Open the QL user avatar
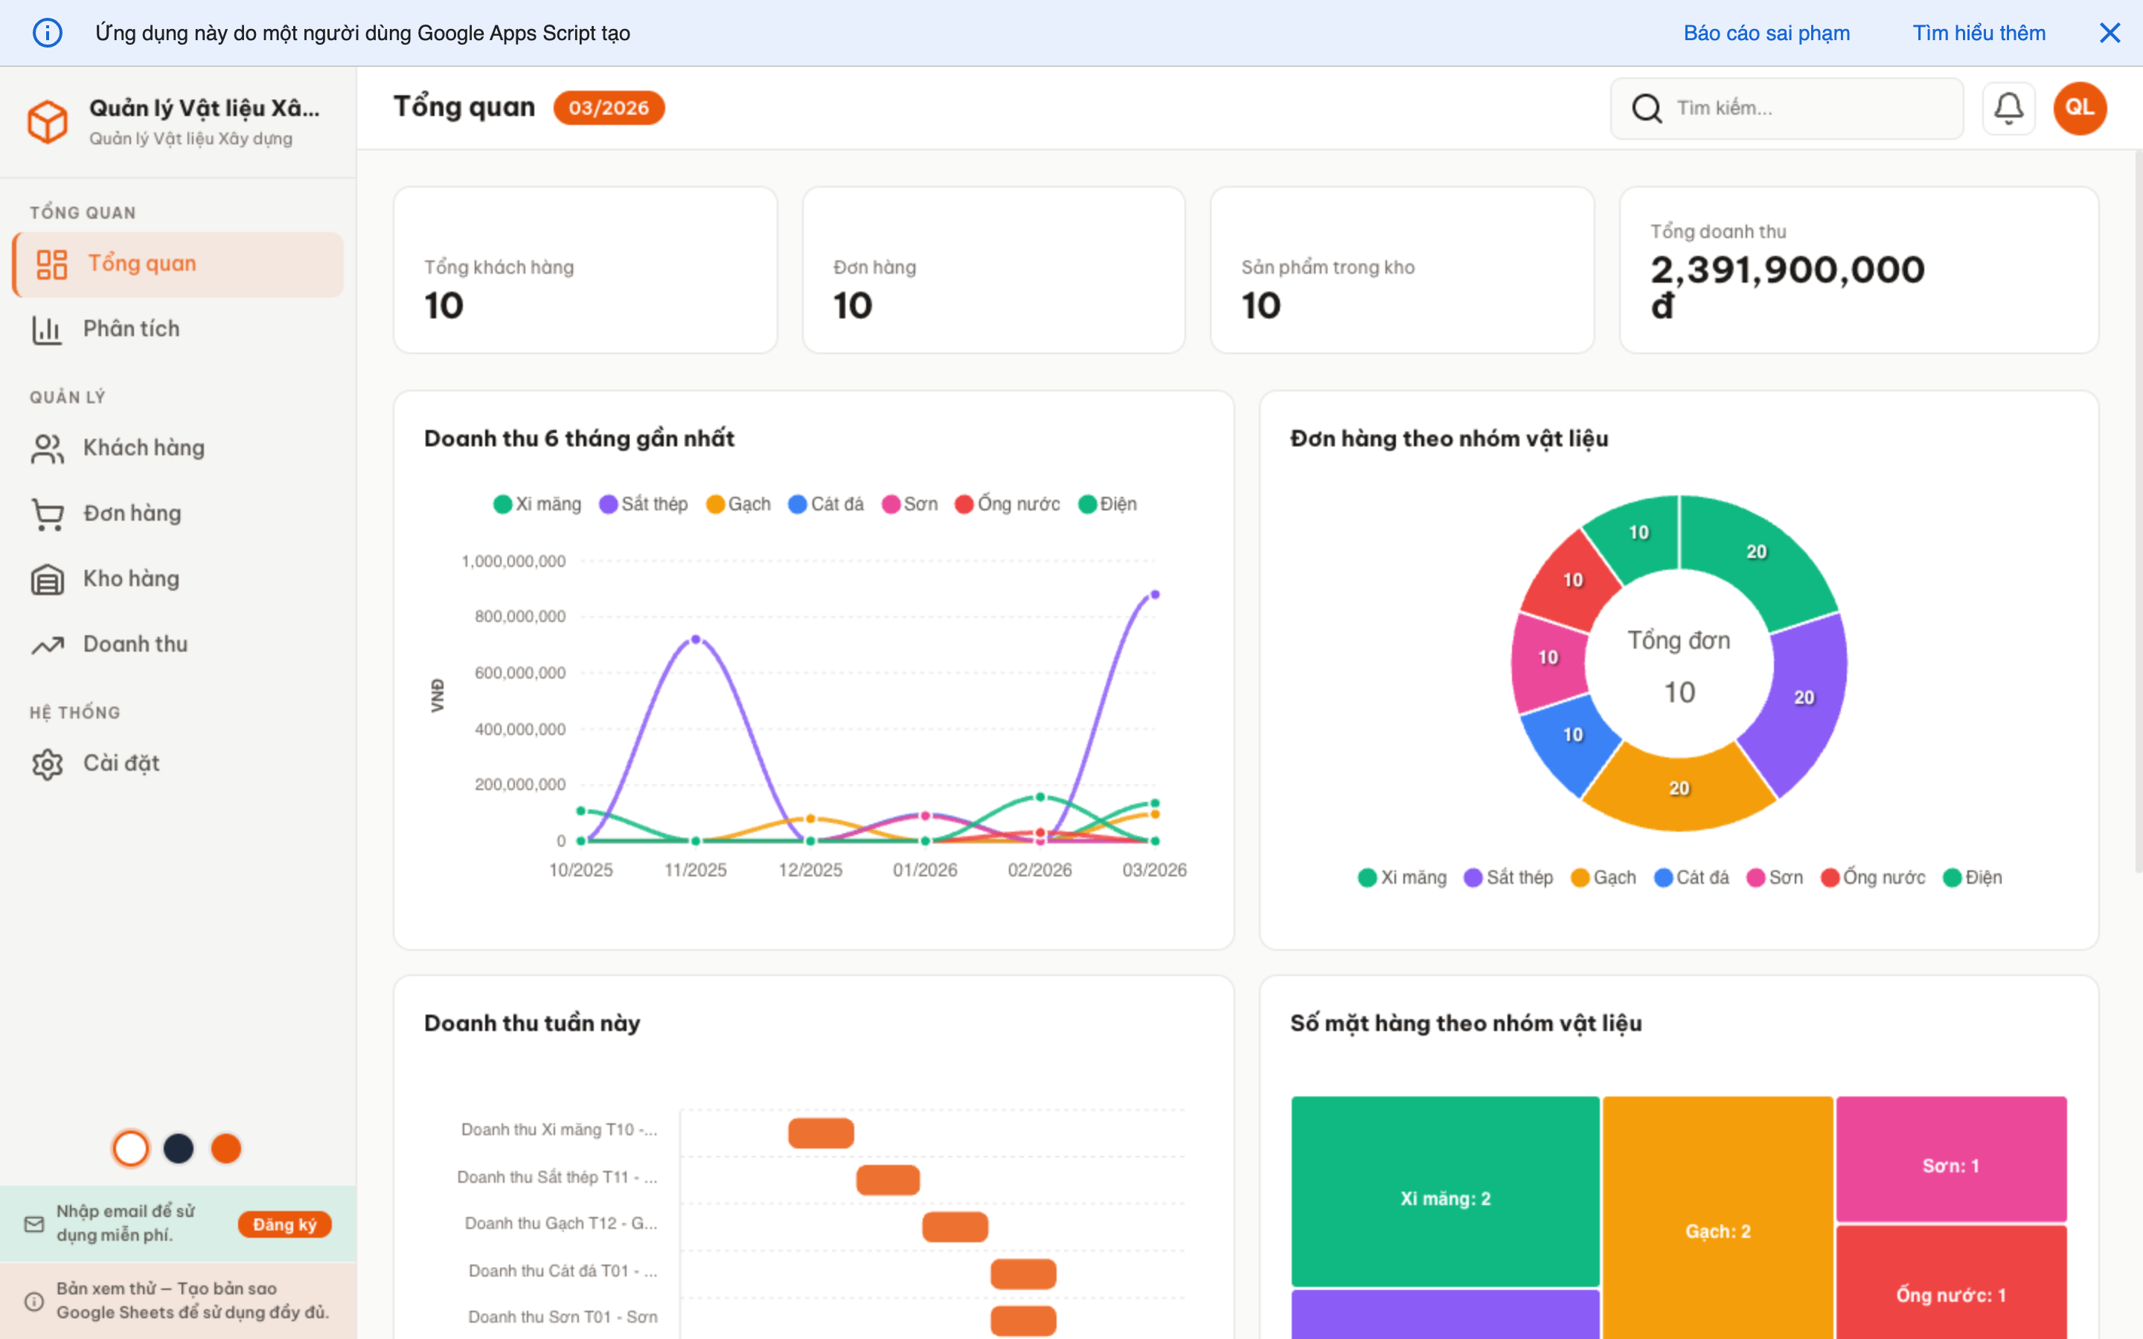Screen dimensions: 2143x1339 pyautogui.click(x=2079, y=108)
